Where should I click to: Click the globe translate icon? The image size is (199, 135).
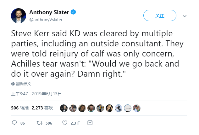pos(13,84)
